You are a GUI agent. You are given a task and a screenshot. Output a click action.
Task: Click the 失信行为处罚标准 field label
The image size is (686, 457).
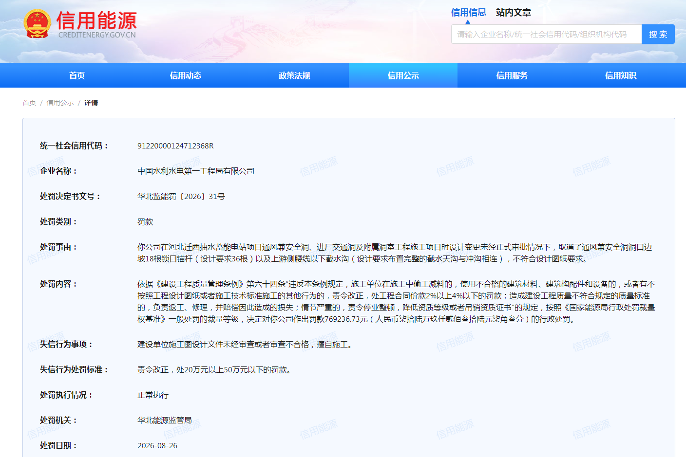click(x=74, y=370)
